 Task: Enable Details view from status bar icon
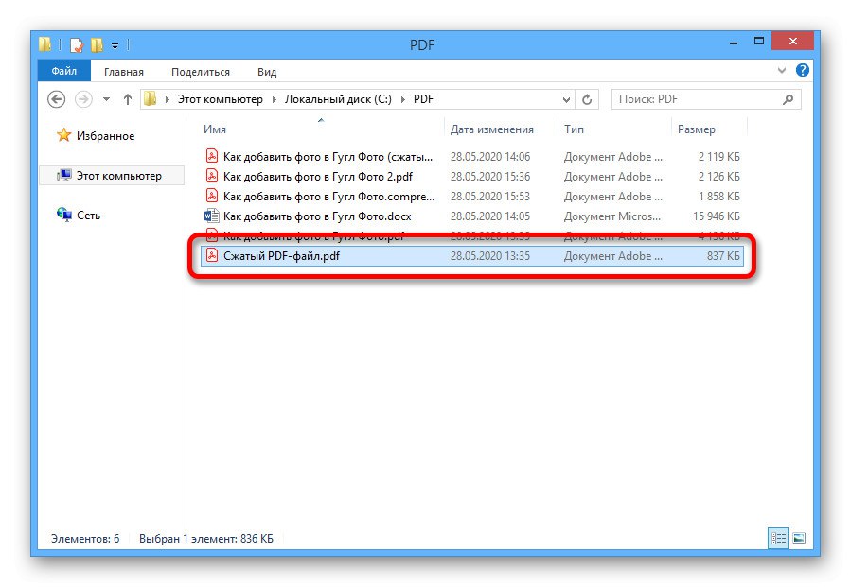778,538
